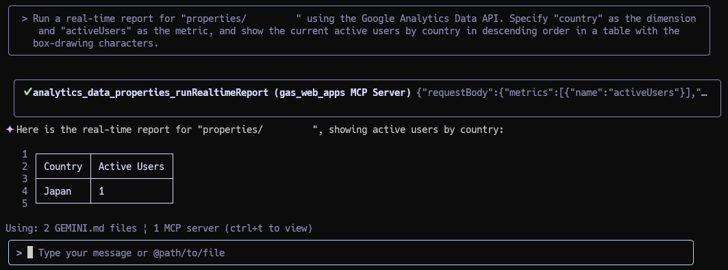
Task: Click the "Country" table header cell
Action: pos(63,167)
